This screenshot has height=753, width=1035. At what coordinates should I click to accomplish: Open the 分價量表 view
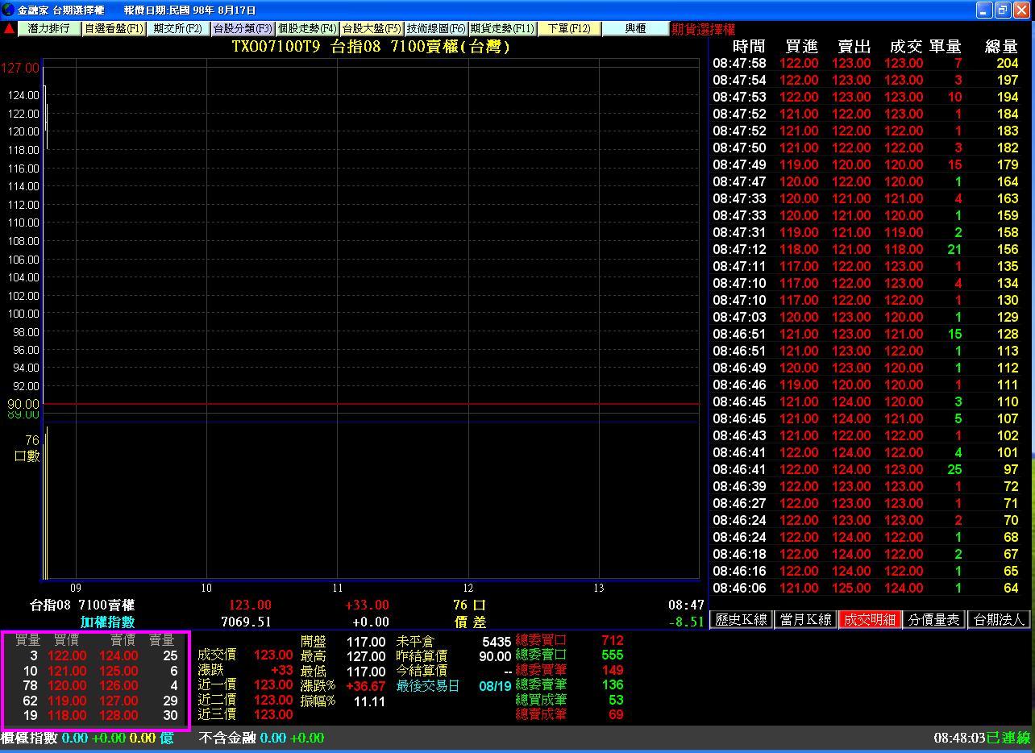[x=934, y=619]
